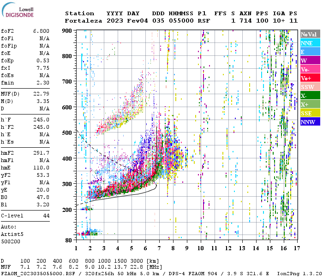Click the station name Fortaleza
Viewport: 323px width, 277px height.
tap(84, 21)
